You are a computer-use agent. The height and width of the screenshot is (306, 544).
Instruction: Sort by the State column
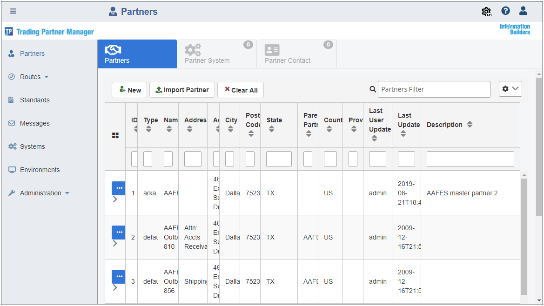(271, 129)
